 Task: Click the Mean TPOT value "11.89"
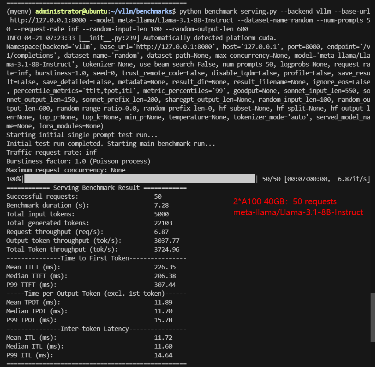163,302
